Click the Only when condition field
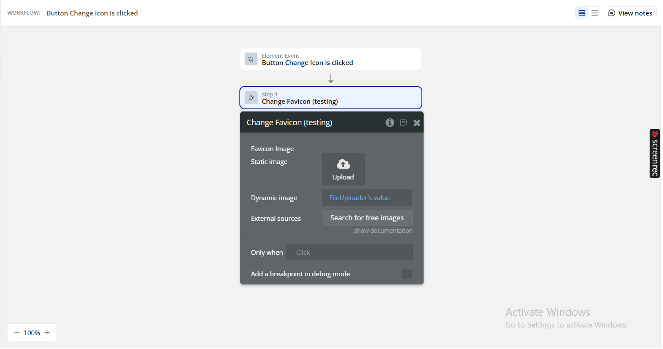This screenshot has height=349, width=663. [x=349, y=252]
